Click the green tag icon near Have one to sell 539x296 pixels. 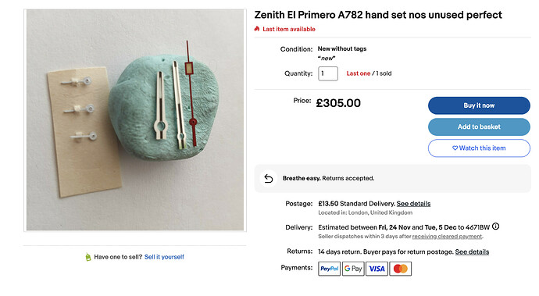(88, 257)
